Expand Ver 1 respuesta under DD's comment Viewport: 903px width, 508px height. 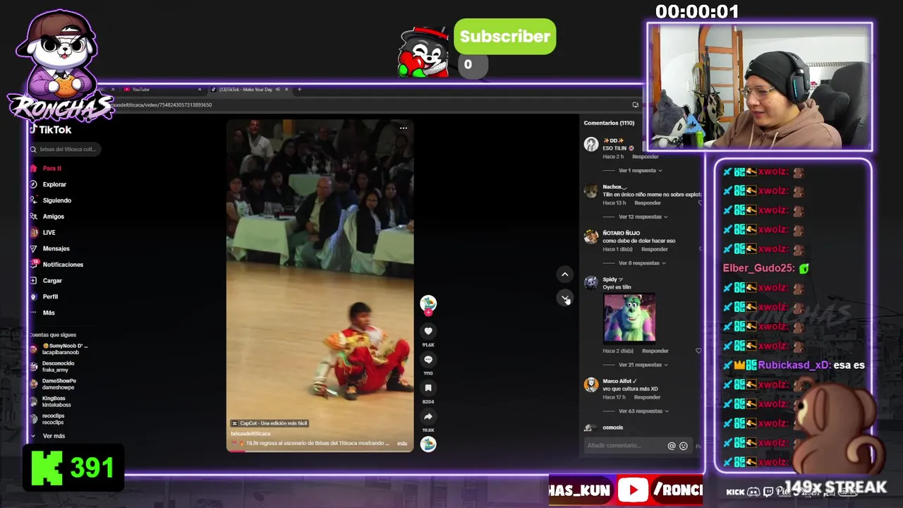(x=640, y=171)
